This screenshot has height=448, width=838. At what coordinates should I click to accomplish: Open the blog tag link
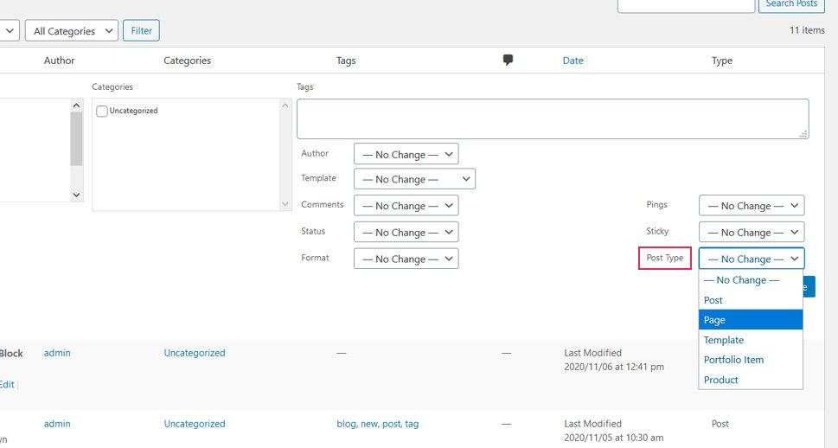[x=346, y=424]
